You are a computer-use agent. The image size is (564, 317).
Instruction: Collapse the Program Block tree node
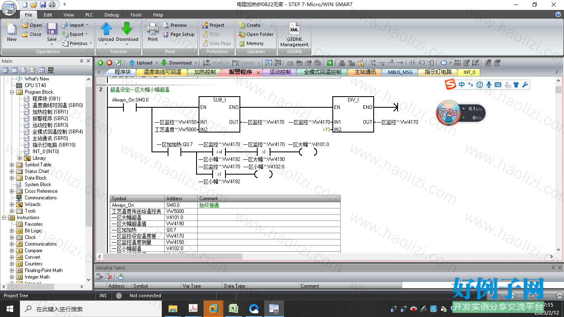[12, 92]
